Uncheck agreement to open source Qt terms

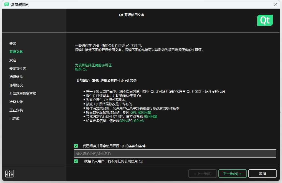pos(76,146)
